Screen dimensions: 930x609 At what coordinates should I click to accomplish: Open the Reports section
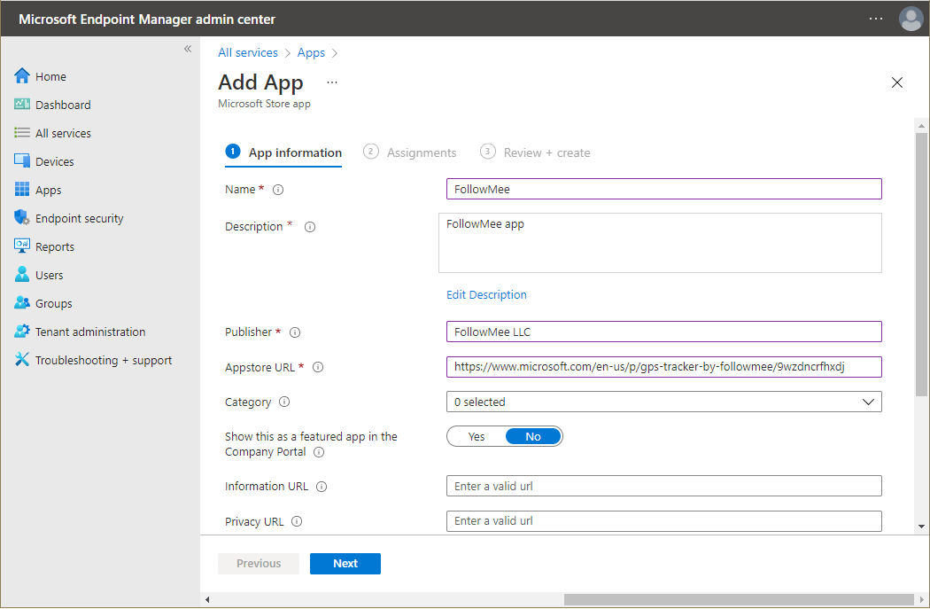pyautogui.click(x=55, y=246)
